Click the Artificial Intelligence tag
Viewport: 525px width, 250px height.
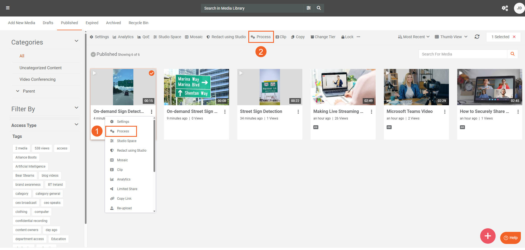tap(30, 166)
